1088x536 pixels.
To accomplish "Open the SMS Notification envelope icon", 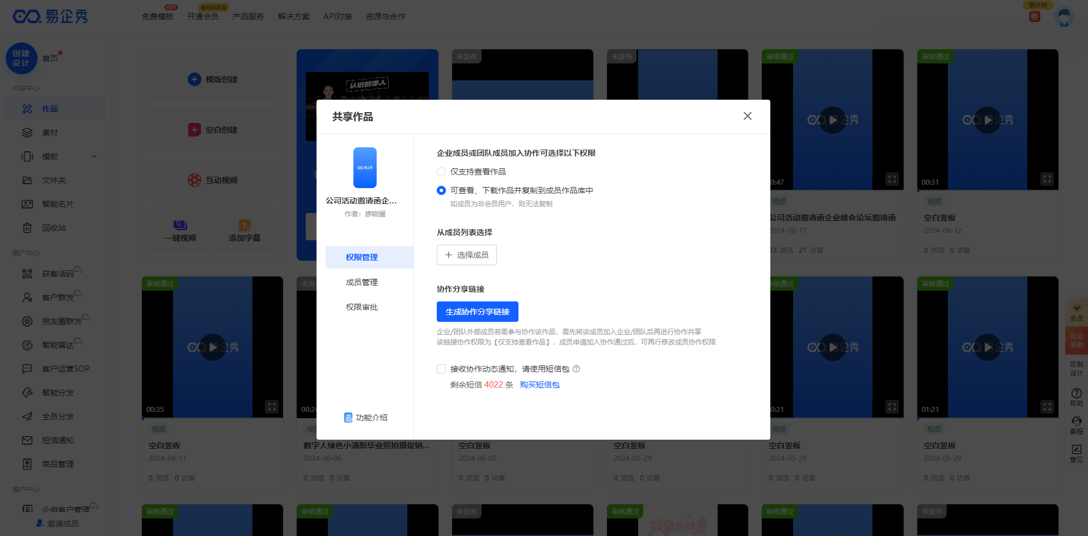I will [x=27, y=440].
